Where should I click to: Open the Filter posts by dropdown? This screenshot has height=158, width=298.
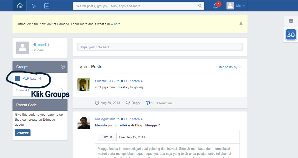coord(229,67)
